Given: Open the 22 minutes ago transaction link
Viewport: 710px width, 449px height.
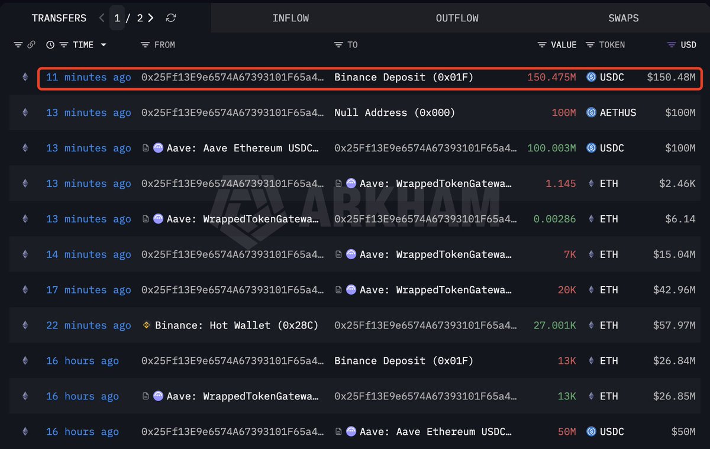Looking at the screenshot, I should point(89,325).
